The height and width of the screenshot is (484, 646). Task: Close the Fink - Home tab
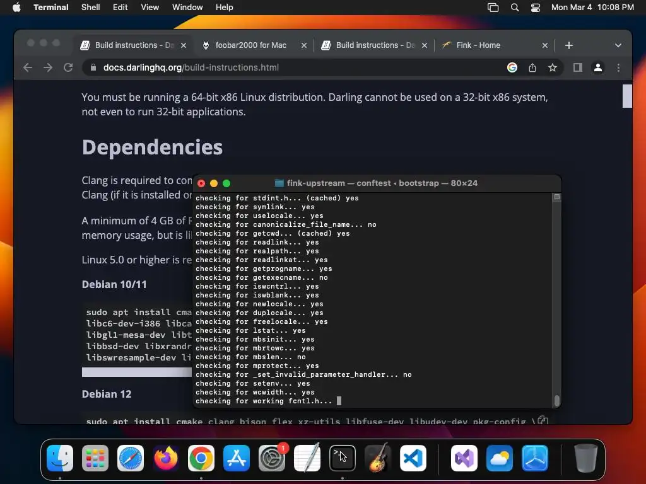(x=545, y=45)
